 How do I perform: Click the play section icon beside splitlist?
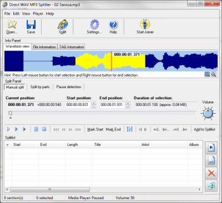[x=211, y=147]
